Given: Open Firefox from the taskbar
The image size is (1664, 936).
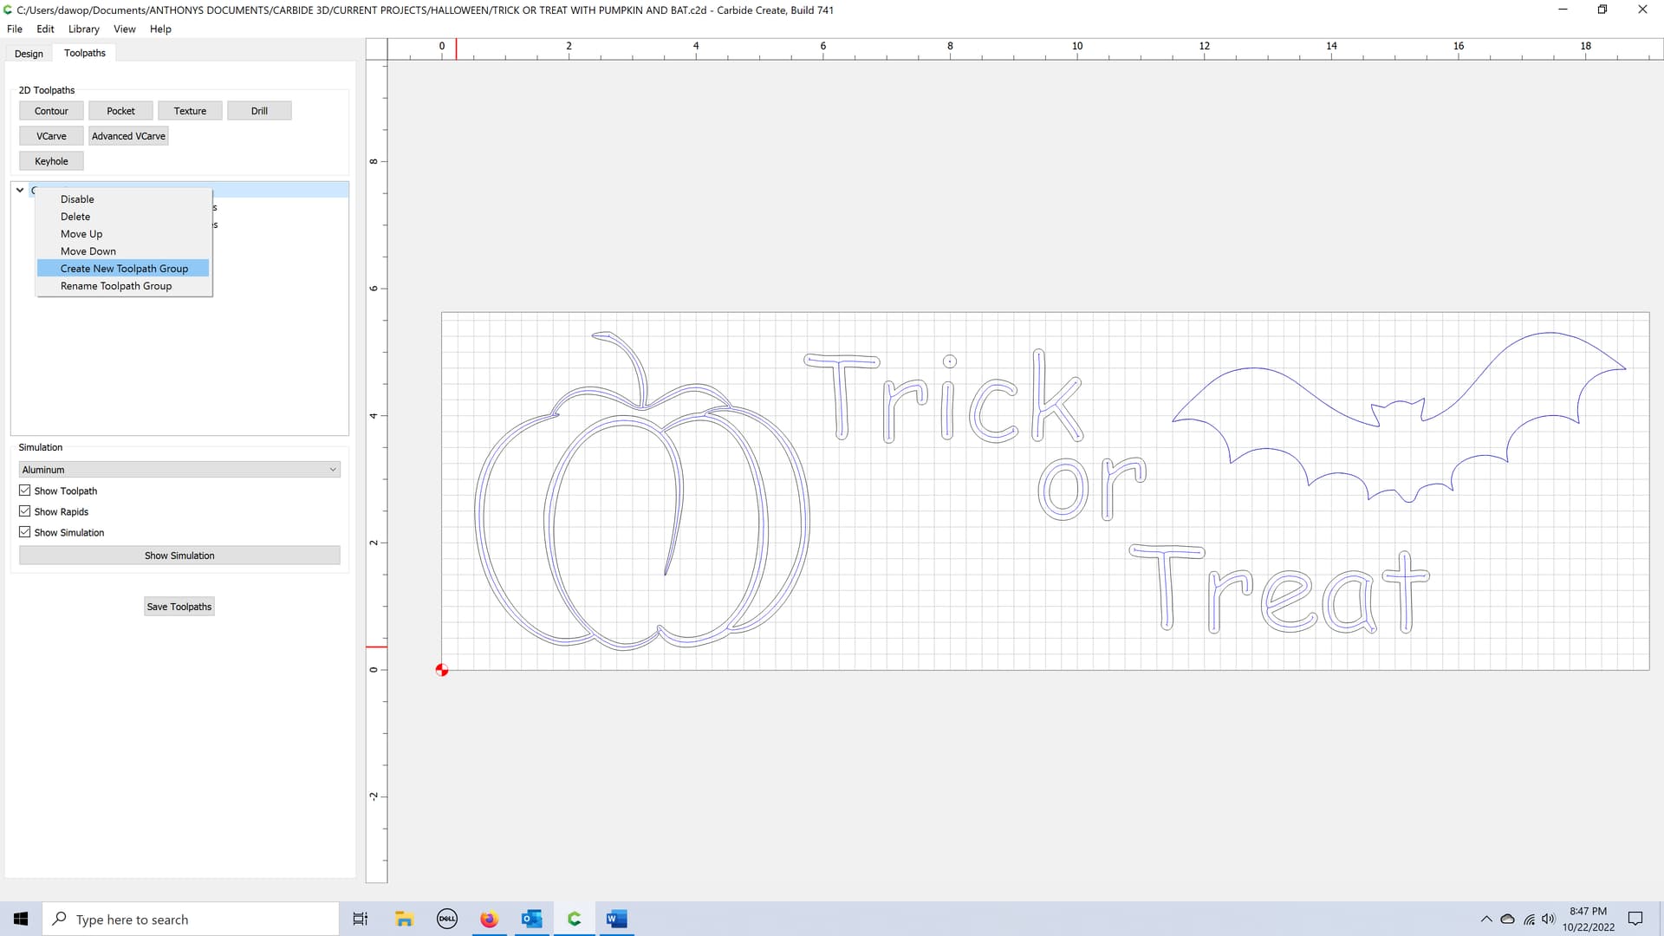Looking at the screenshot, I should coord(489,919).
